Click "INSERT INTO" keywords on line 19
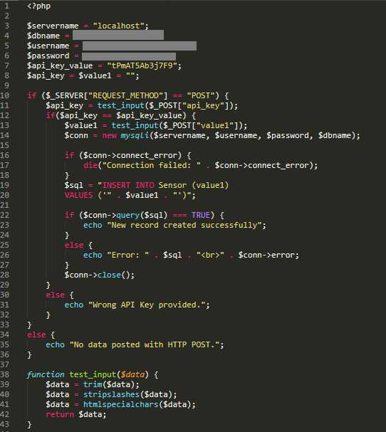This screenshot has width=386, height=432. 127,185
